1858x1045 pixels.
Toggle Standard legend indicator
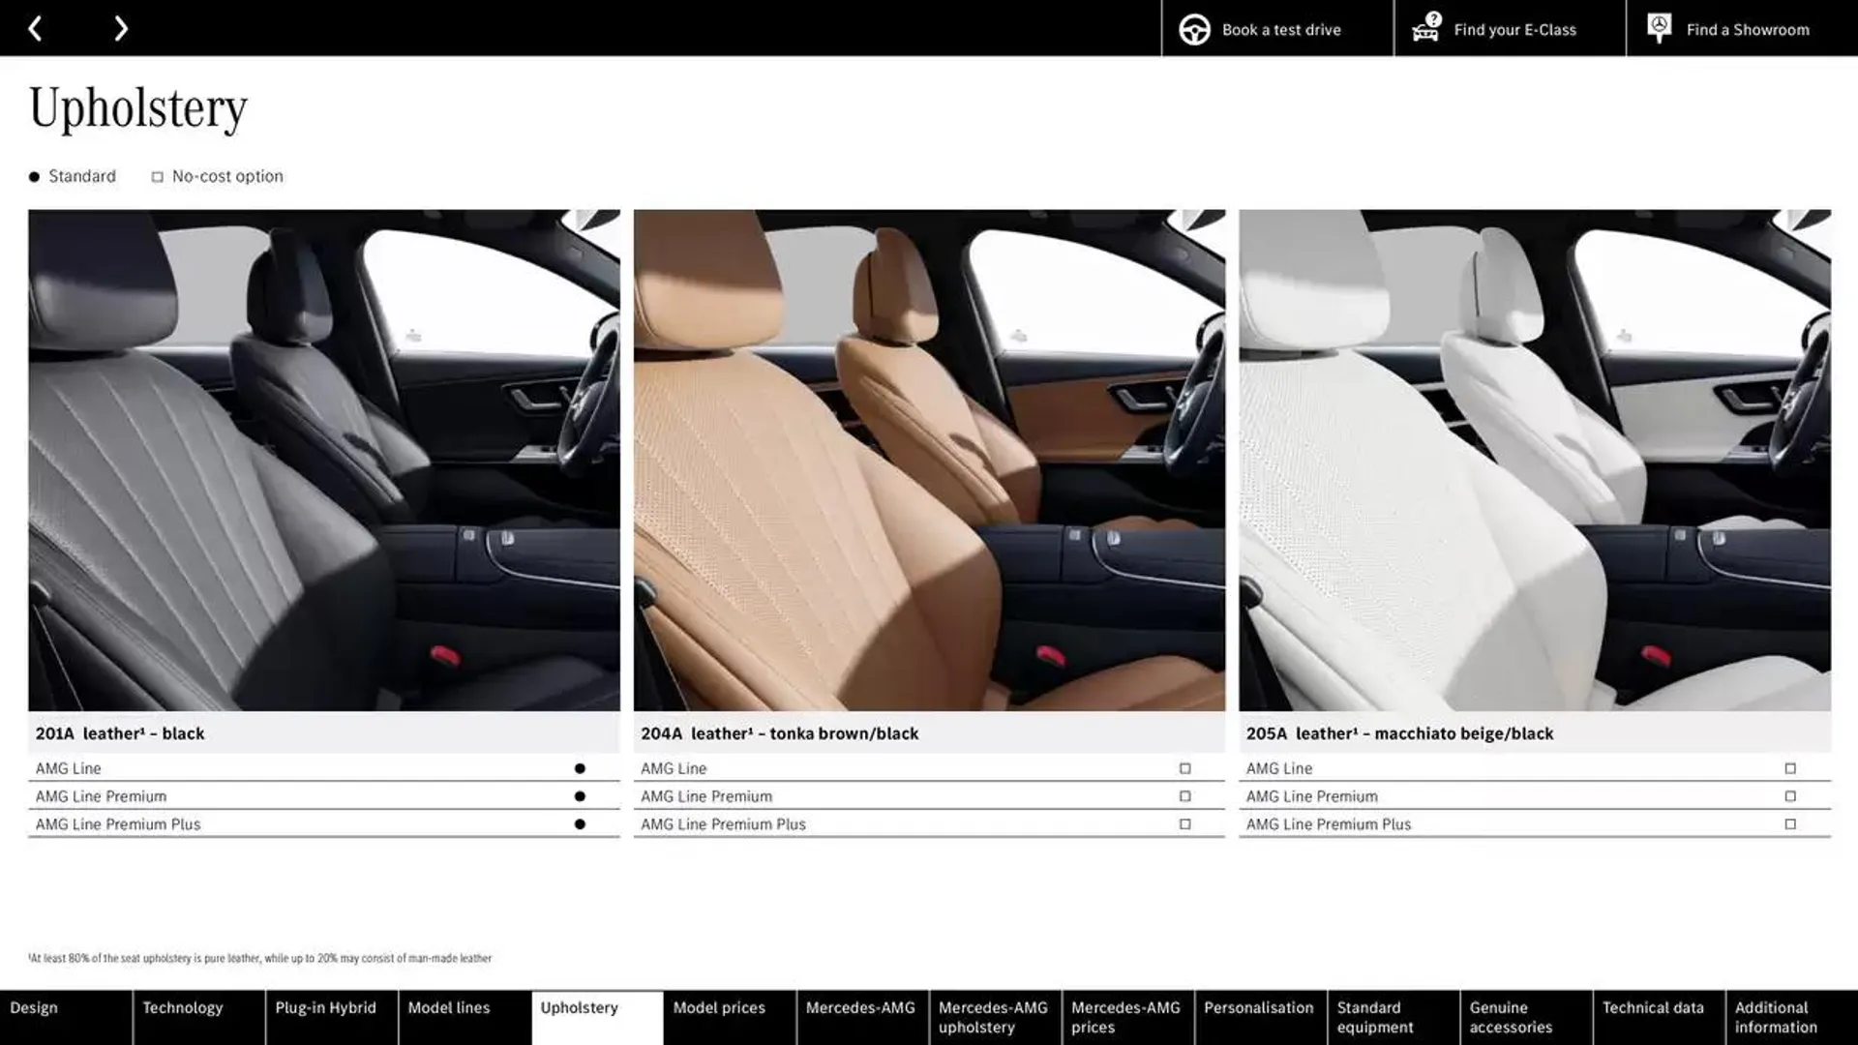pos(33,176)
